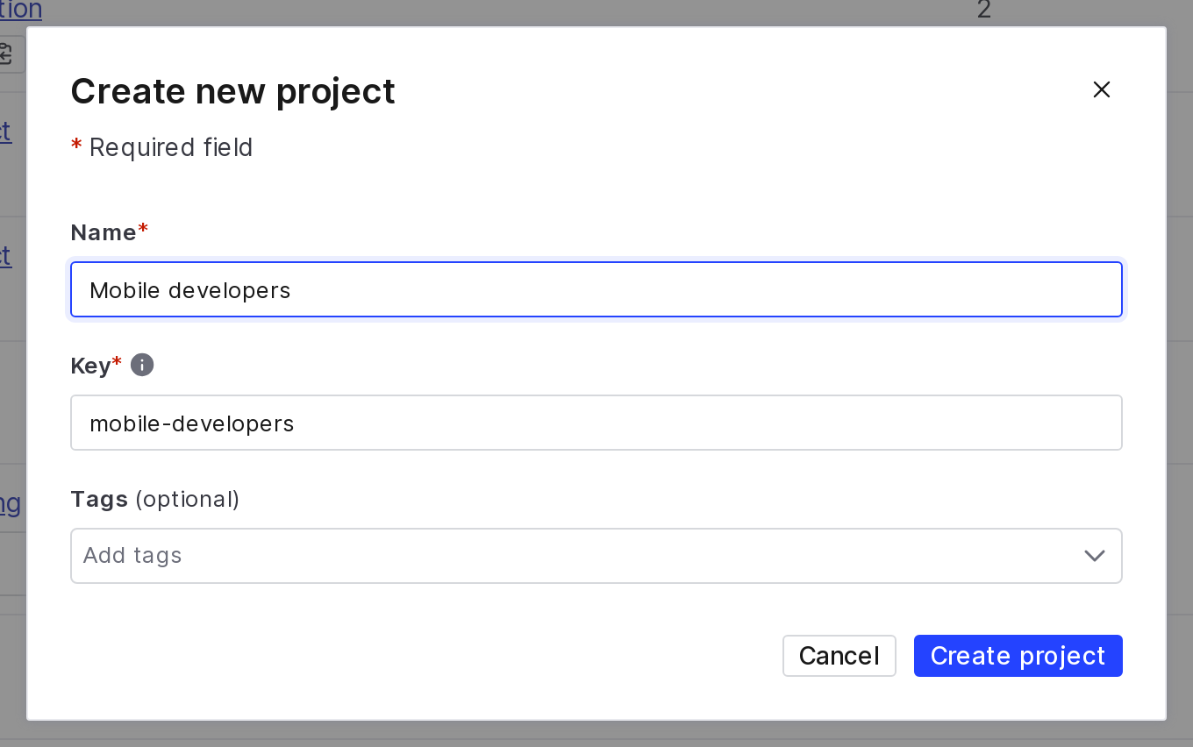
Task: Open the background link ending in "tion"
Action: tap(21, 11)
